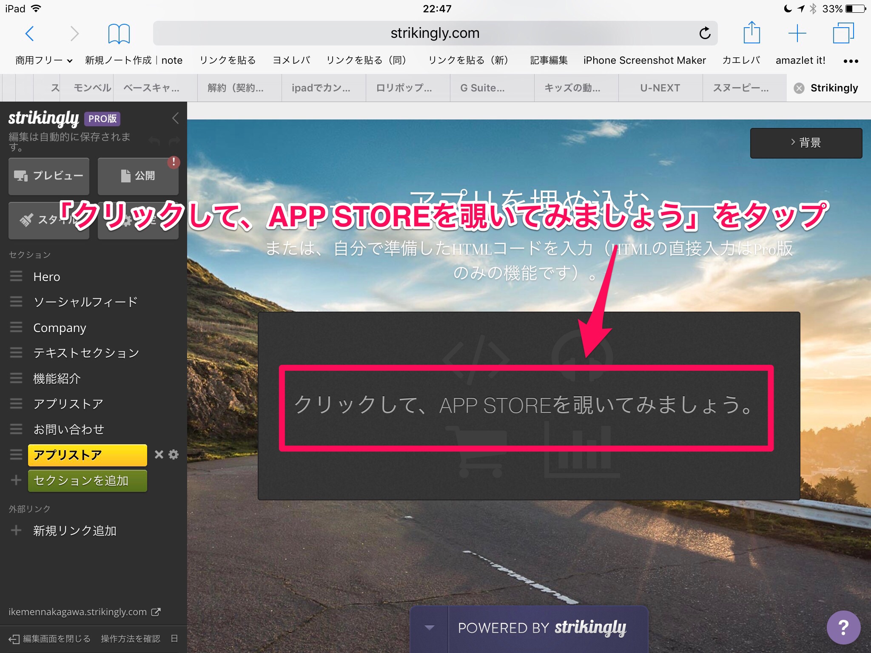Expand the Powered by Strikingly arrow

429,628
